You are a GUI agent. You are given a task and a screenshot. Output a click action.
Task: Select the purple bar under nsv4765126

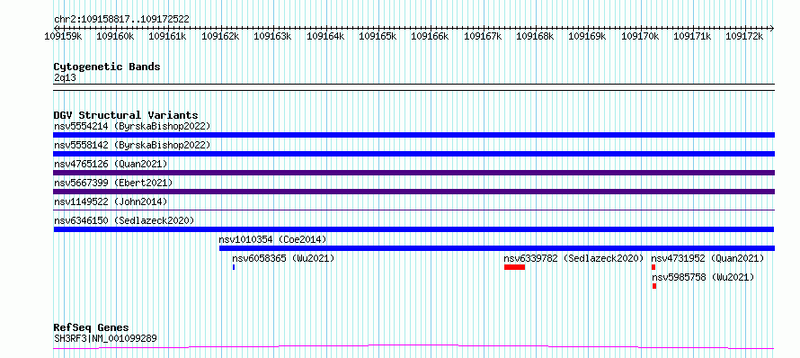[x=413, y=173]
